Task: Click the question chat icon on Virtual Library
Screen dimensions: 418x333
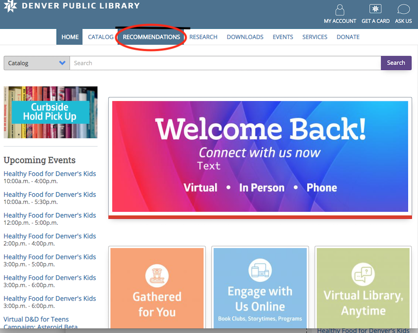Action: pos(363,274)
